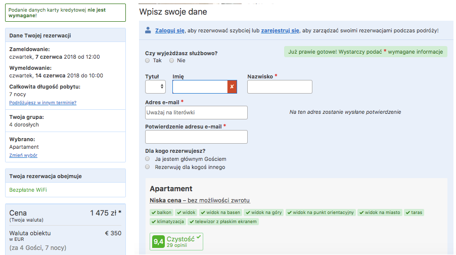Click Na ten adres zostanie wysłane potwierdzenie

click(345, 112)
